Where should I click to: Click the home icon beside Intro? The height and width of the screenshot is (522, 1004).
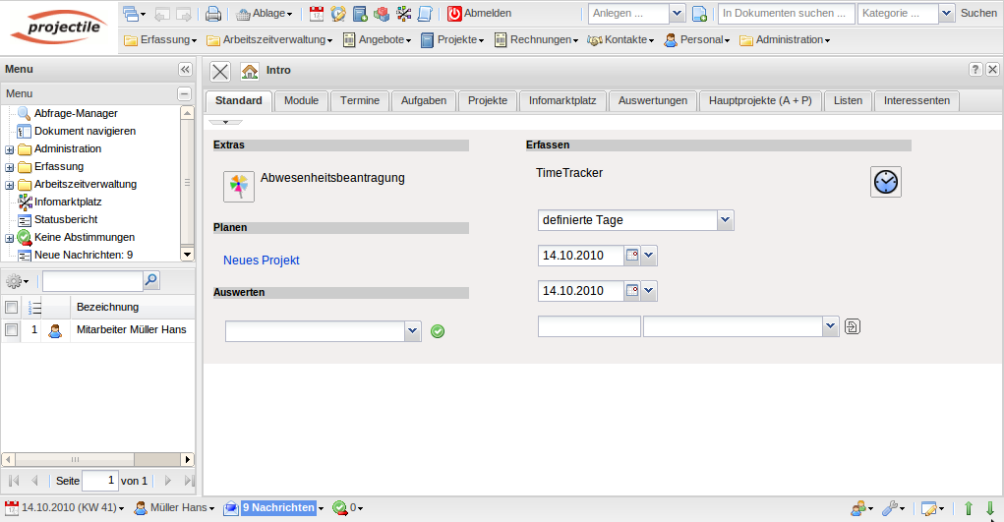pyautogui.click(x=250, y=71)
